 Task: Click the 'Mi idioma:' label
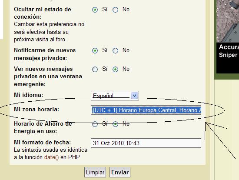point(29,95)
